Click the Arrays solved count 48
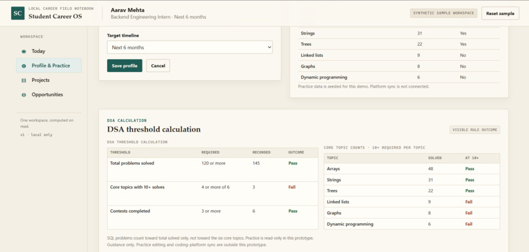 [x=431, y=169]
